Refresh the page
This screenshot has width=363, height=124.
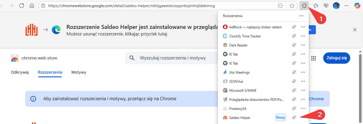click(22, 6)
